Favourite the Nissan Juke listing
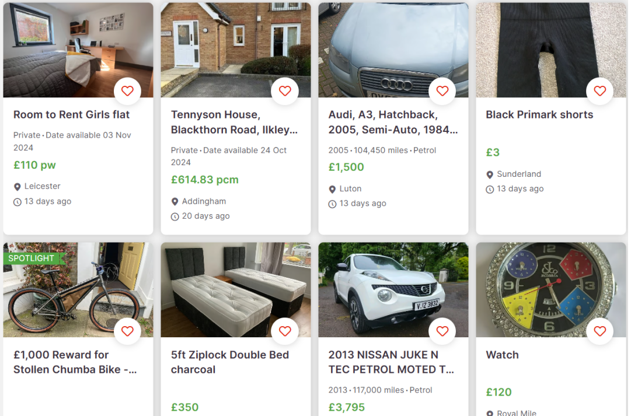Image resolution: width=631 pixels, height=416 pixels. [x=442, y=331]
